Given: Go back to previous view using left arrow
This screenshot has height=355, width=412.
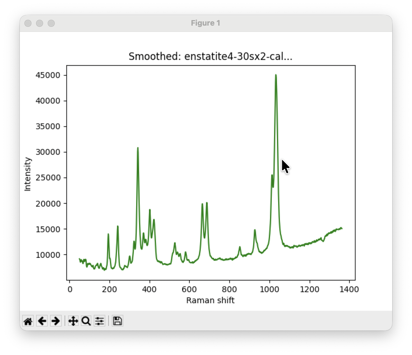Looking at the screenshot, I should (42, 321).
